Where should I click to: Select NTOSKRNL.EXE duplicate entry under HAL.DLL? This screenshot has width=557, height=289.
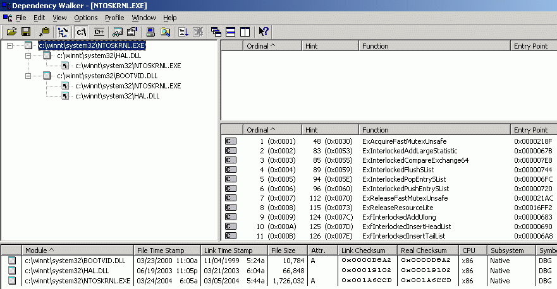[x=128, y=66]
